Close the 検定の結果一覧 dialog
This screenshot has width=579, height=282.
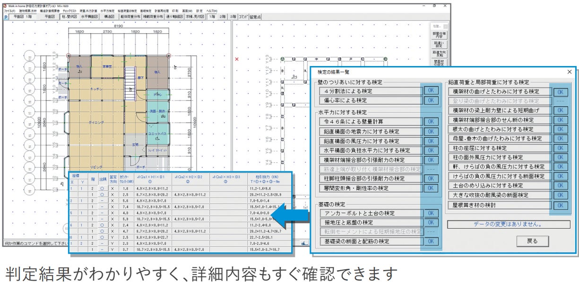pos(569,72)
